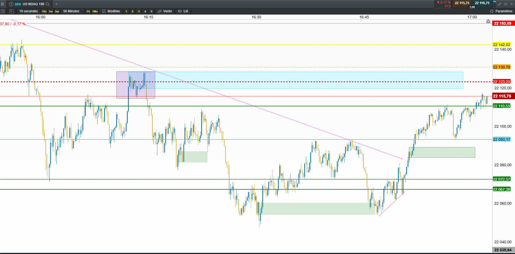515x254 pixels.
Task: Click the 16:00 time axis label
Action: click(41, 17)
